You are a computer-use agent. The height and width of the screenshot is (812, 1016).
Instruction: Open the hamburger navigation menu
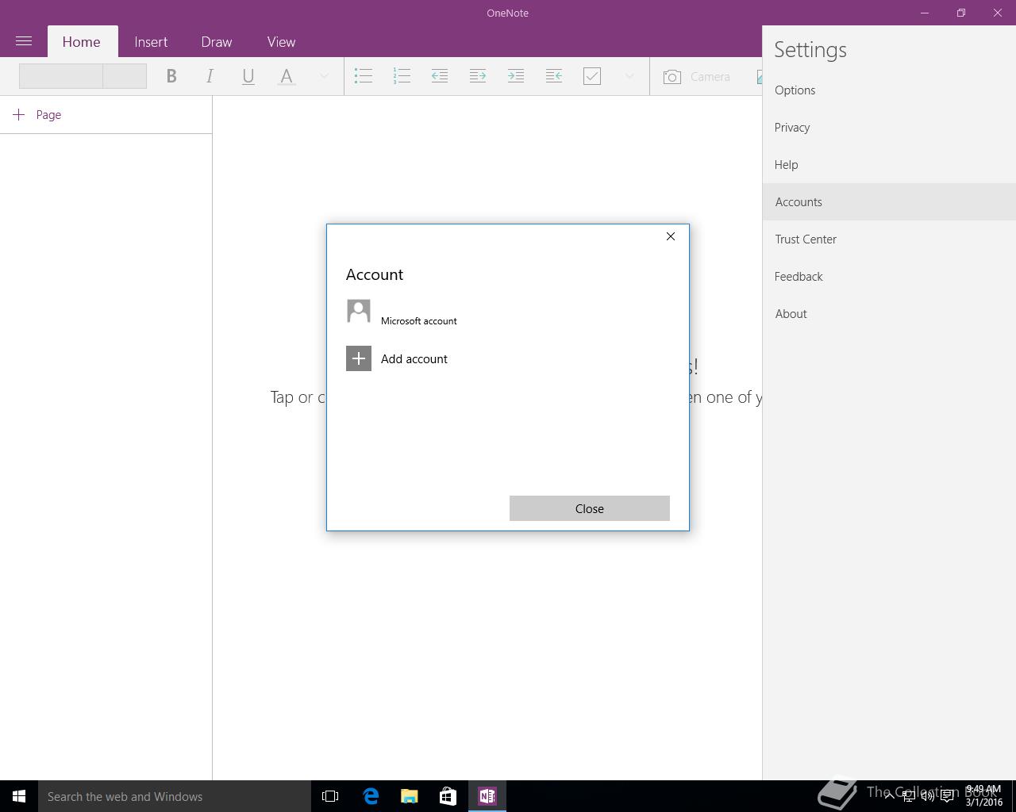pos(24,41)
